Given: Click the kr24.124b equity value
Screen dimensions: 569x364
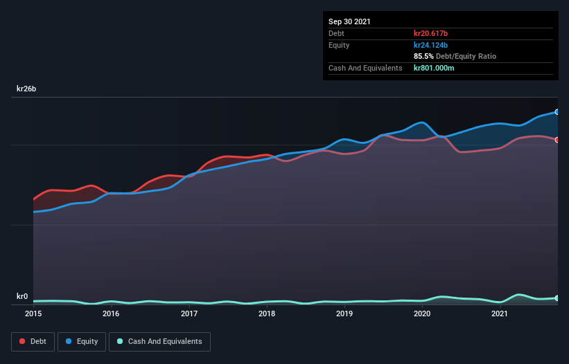Looking at the screenshot, I should [431, 45].
